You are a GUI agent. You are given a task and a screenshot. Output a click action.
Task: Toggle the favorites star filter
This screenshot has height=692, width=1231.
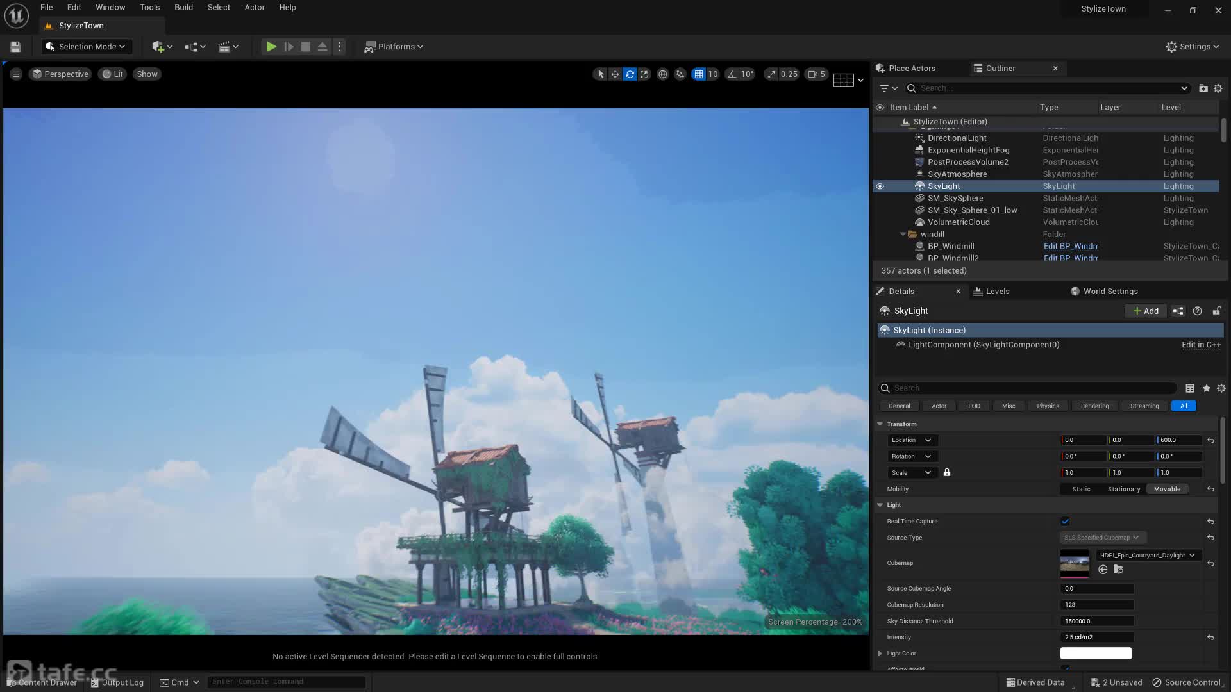tap(1206, 388)
